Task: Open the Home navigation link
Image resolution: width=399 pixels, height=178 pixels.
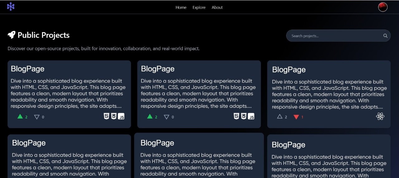Action: click(181, 7)
